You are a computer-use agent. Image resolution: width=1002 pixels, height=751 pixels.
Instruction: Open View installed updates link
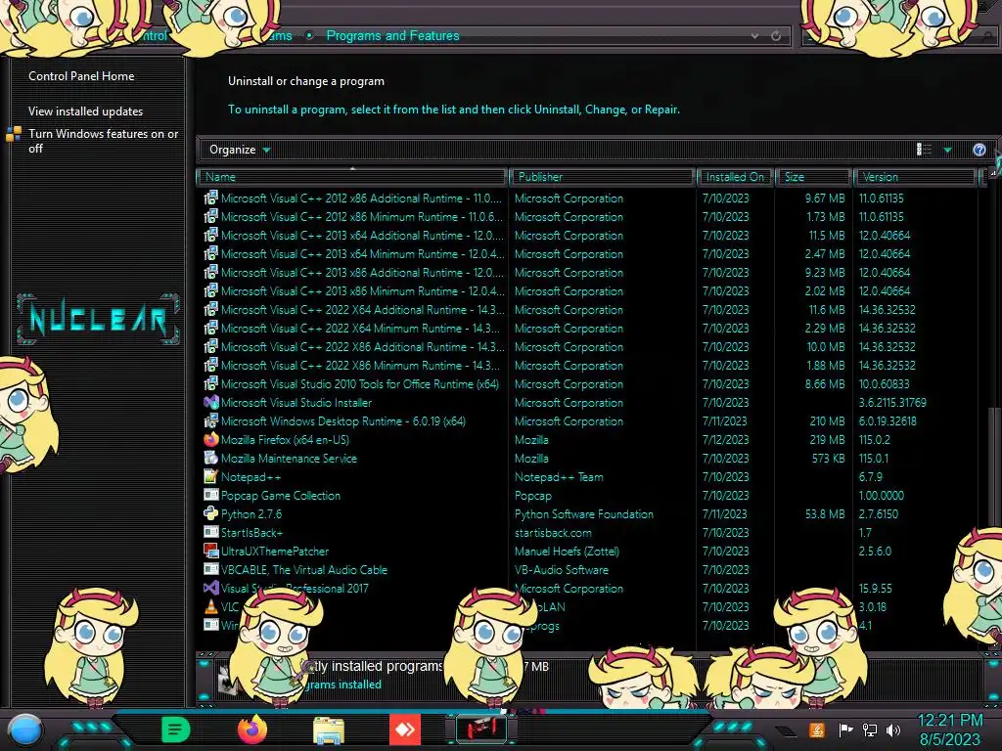[86, 111]
